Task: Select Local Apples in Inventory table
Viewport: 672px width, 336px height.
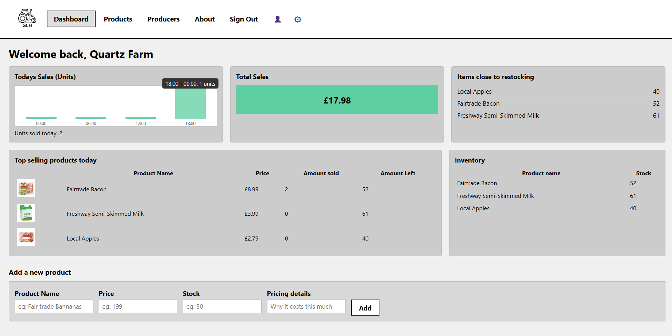Action: [473, 208]
